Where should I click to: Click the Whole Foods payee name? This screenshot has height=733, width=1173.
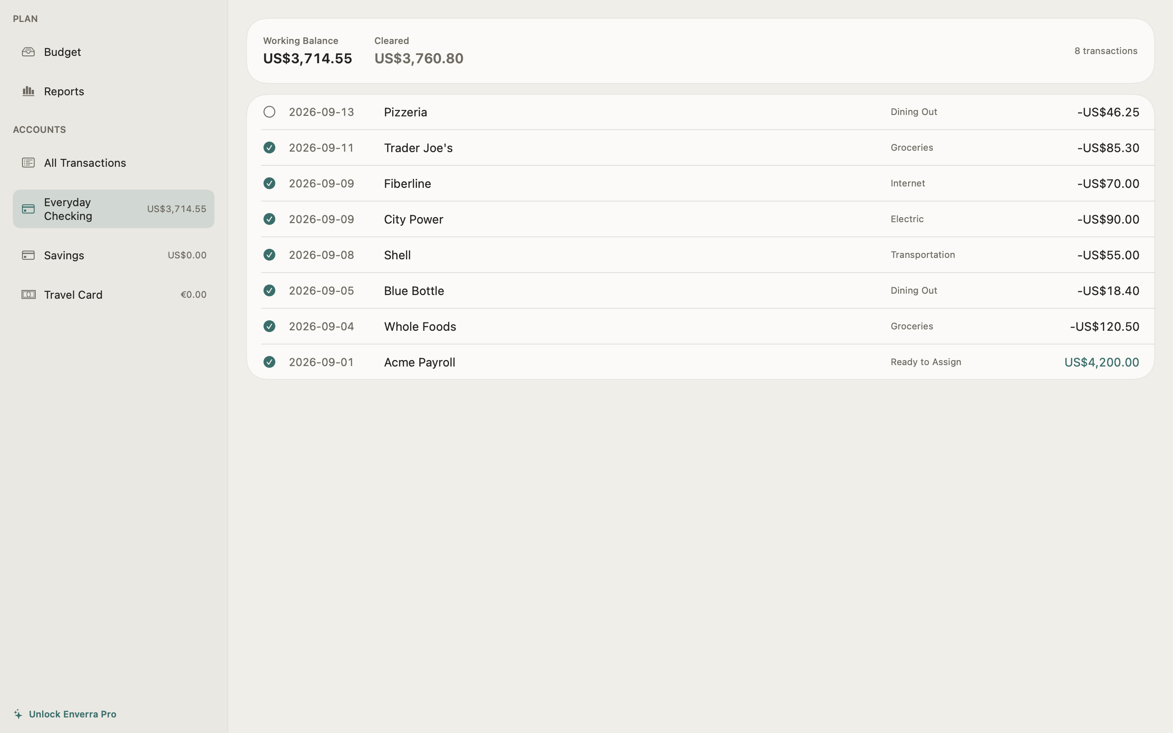(420, 326)
